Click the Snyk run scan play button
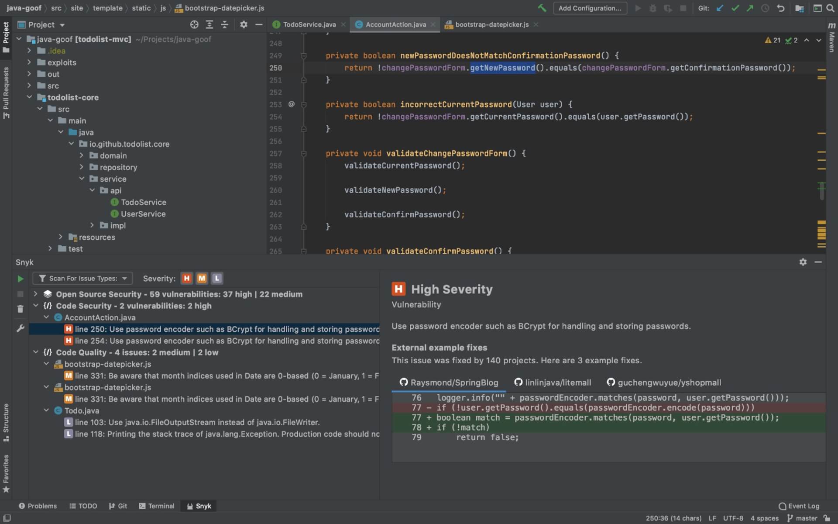This screenshot has width=838, height=524. (x=20, y=278)
